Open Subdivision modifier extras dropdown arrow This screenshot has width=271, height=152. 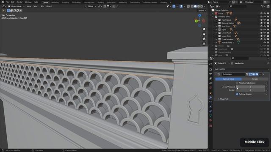point(260,74)
